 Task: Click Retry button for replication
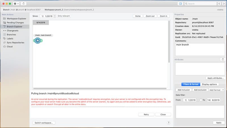(x=146, y=115)
